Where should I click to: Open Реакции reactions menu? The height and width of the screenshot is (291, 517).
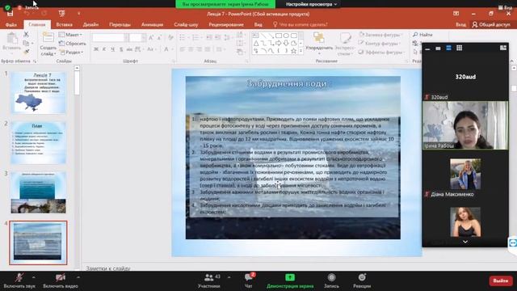coord(362,280)
